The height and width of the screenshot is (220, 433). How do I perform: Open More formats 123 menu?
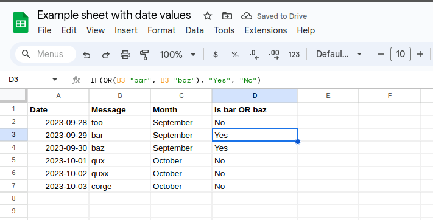pos(294,54)
